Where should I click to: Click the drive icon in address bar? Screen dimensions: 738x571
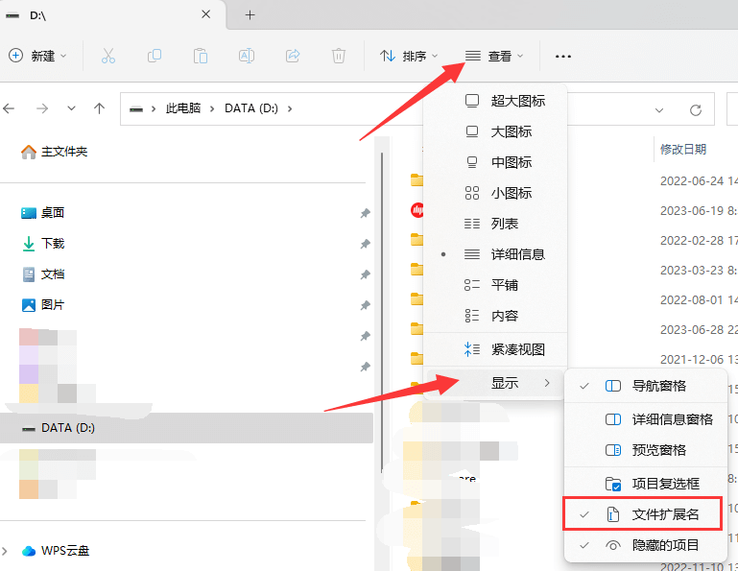coord(136,109)
